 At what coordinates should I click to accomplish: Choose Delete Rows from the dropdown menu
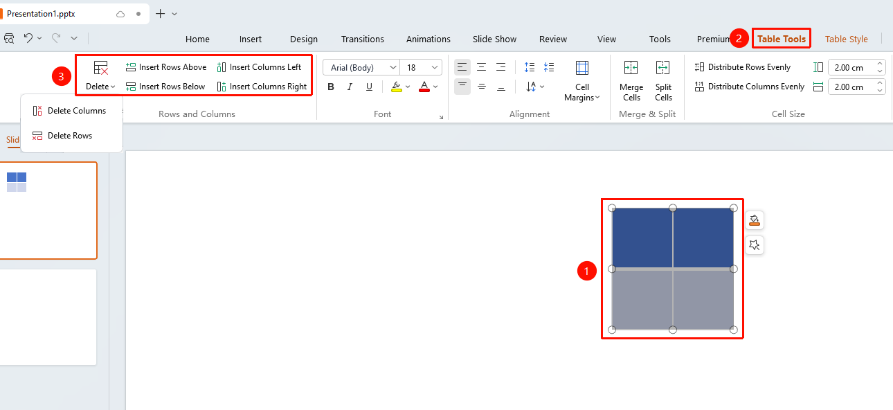[62, 136]
